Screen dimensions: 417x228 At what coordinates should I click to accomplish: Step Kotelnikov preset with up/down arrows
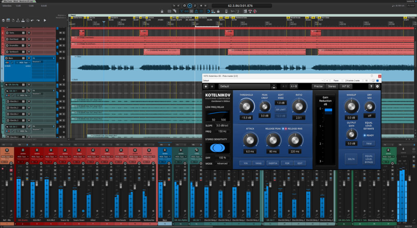click(x=274, y=87)
